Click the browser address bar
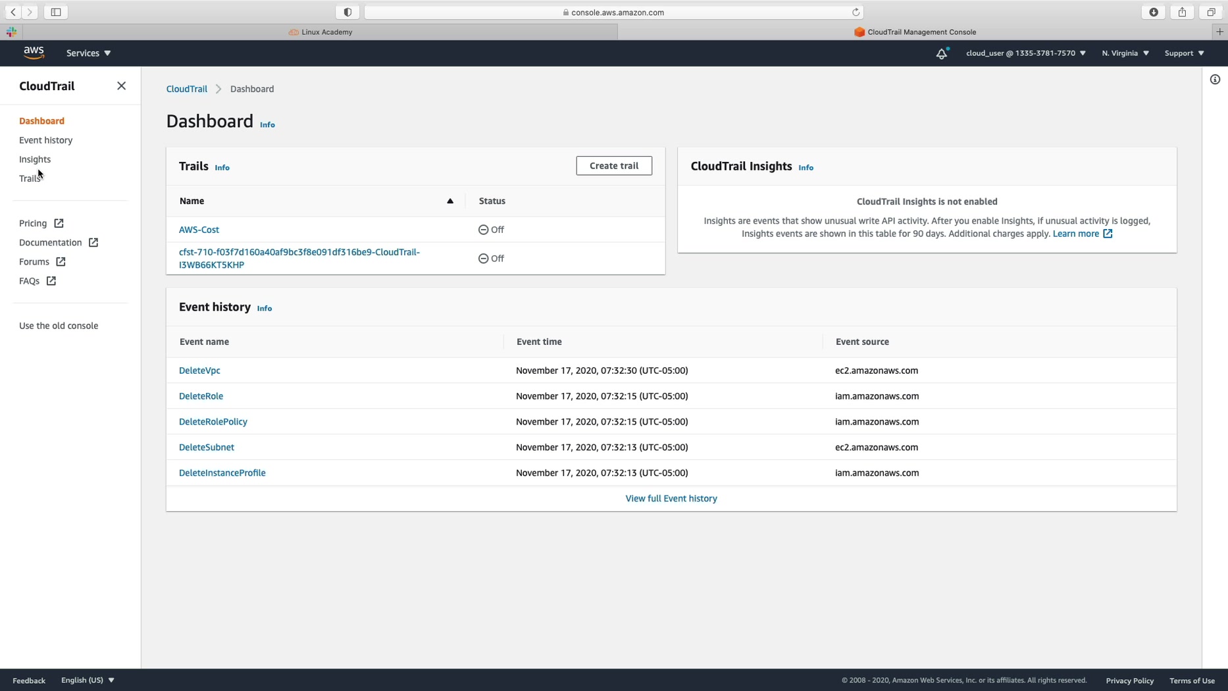 (613, 12)
